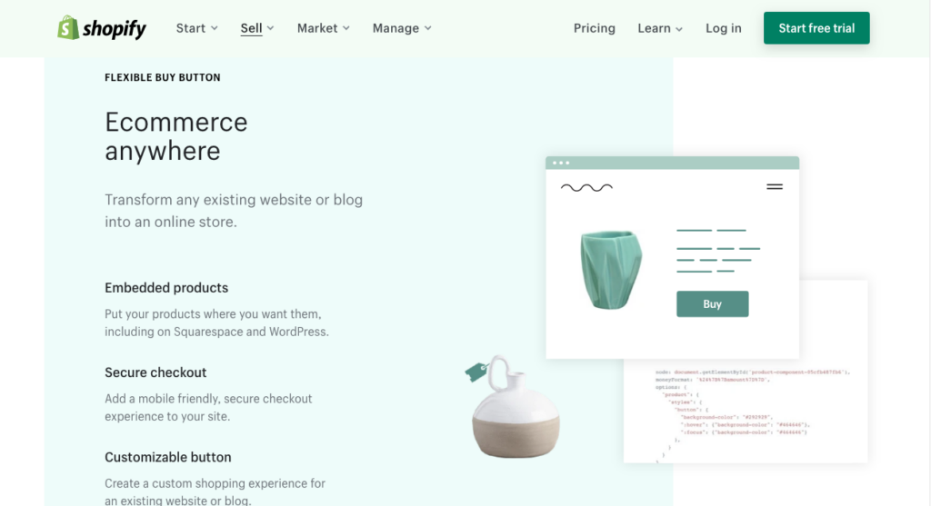Click the white and beige vase image
The image size is (931, 506).
coord(516,408)
